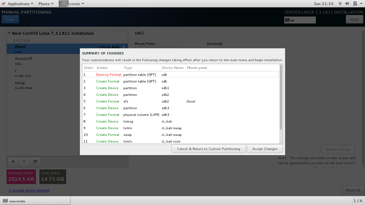Select row 3 Create Device sdb1

181,88
